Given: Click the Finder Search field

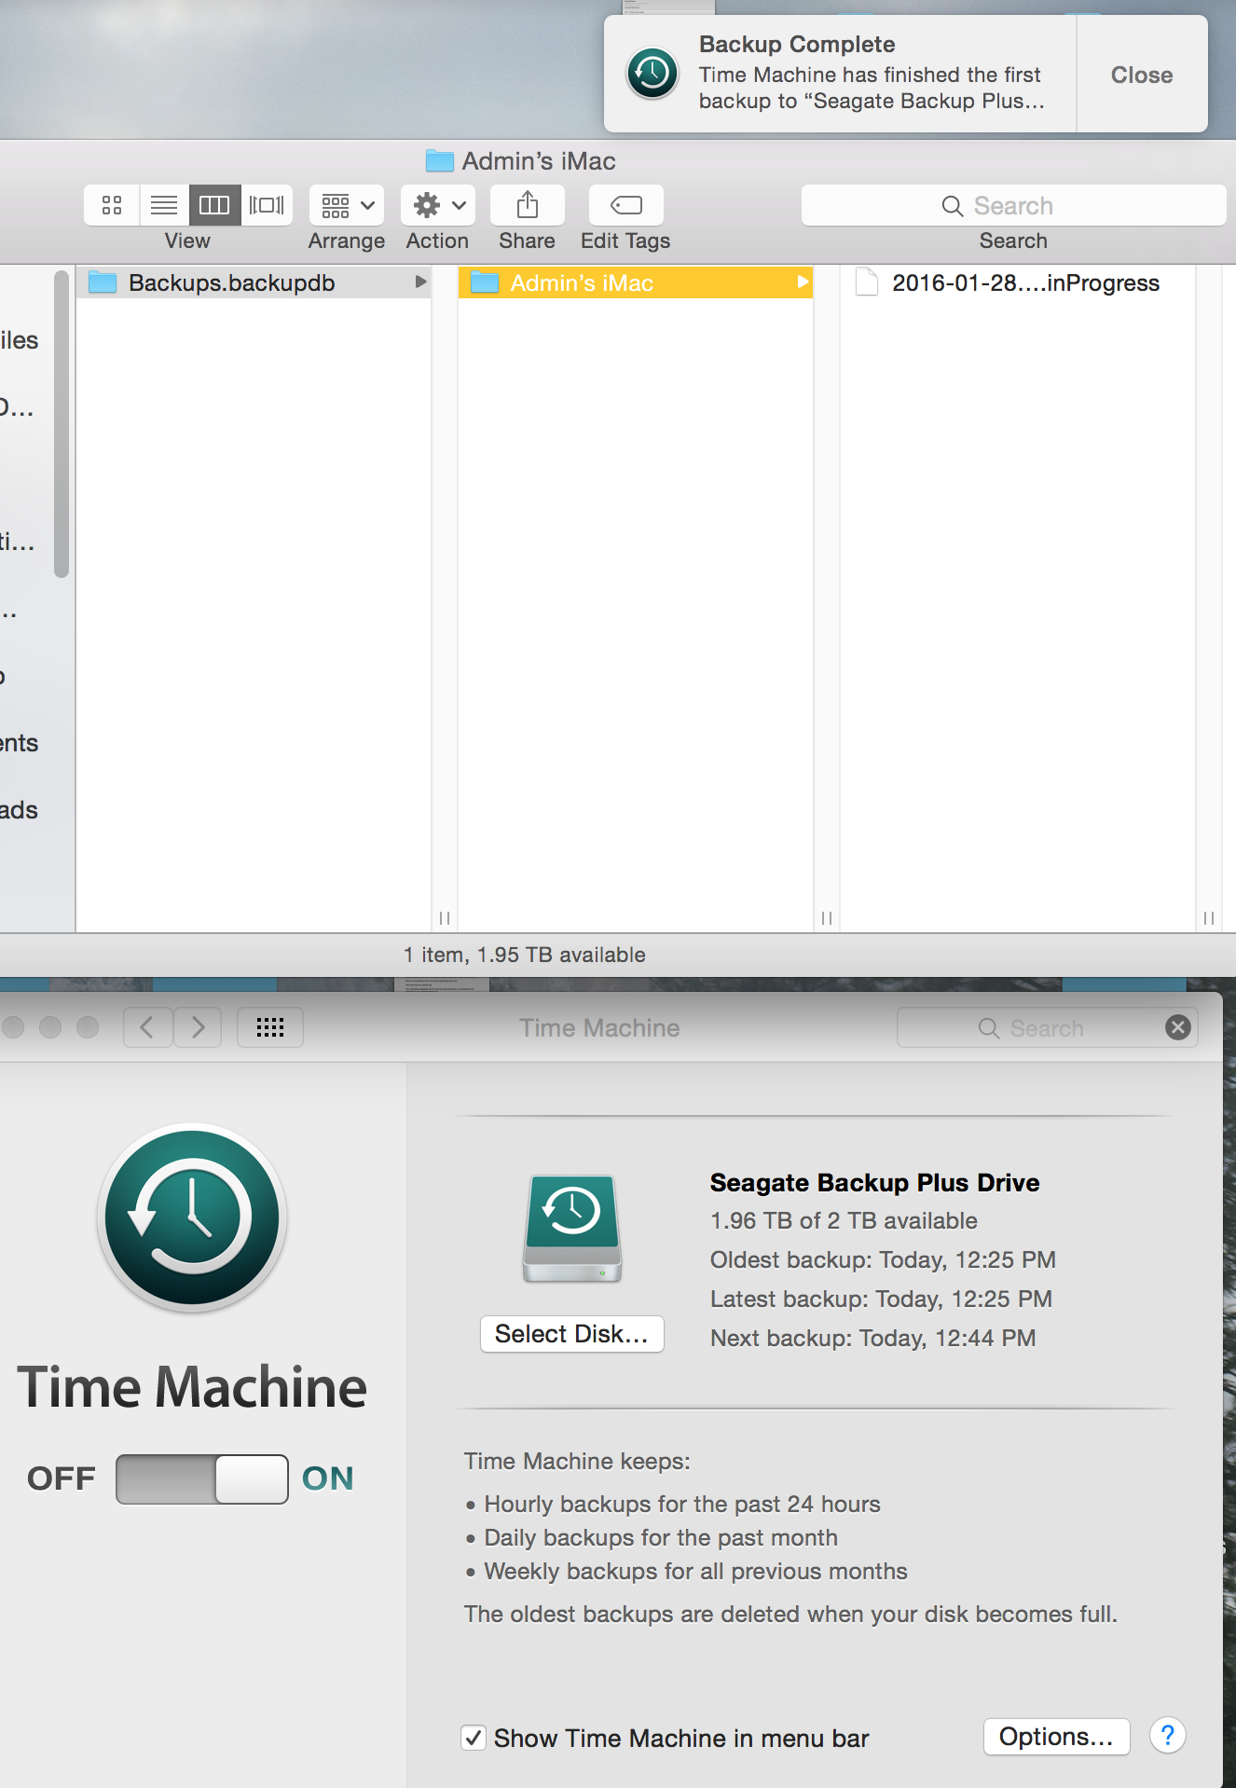Looking at the screenshot, I should click(x=1013, y=205).
